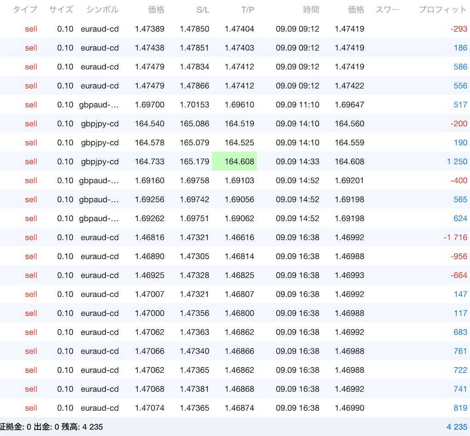Click the シンボル column header
Screen dimensions: 470x436
point(102,10)
